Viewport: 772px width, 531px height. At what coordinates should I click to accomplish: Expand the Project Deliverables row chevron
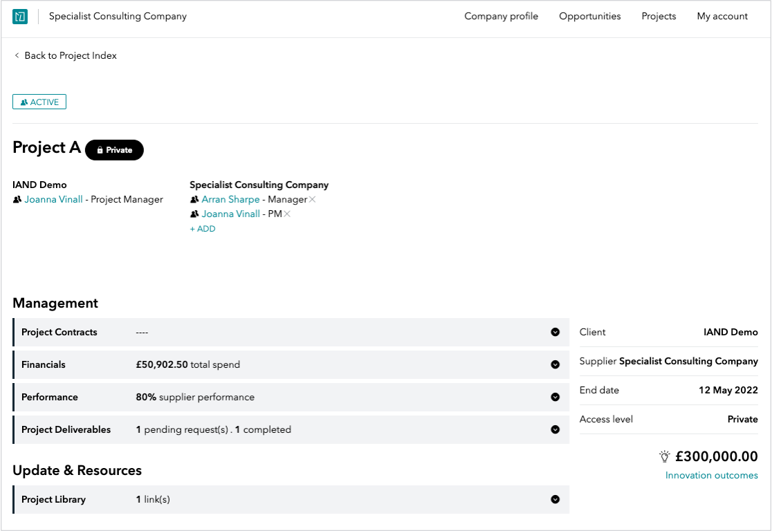tap(555, 429)
